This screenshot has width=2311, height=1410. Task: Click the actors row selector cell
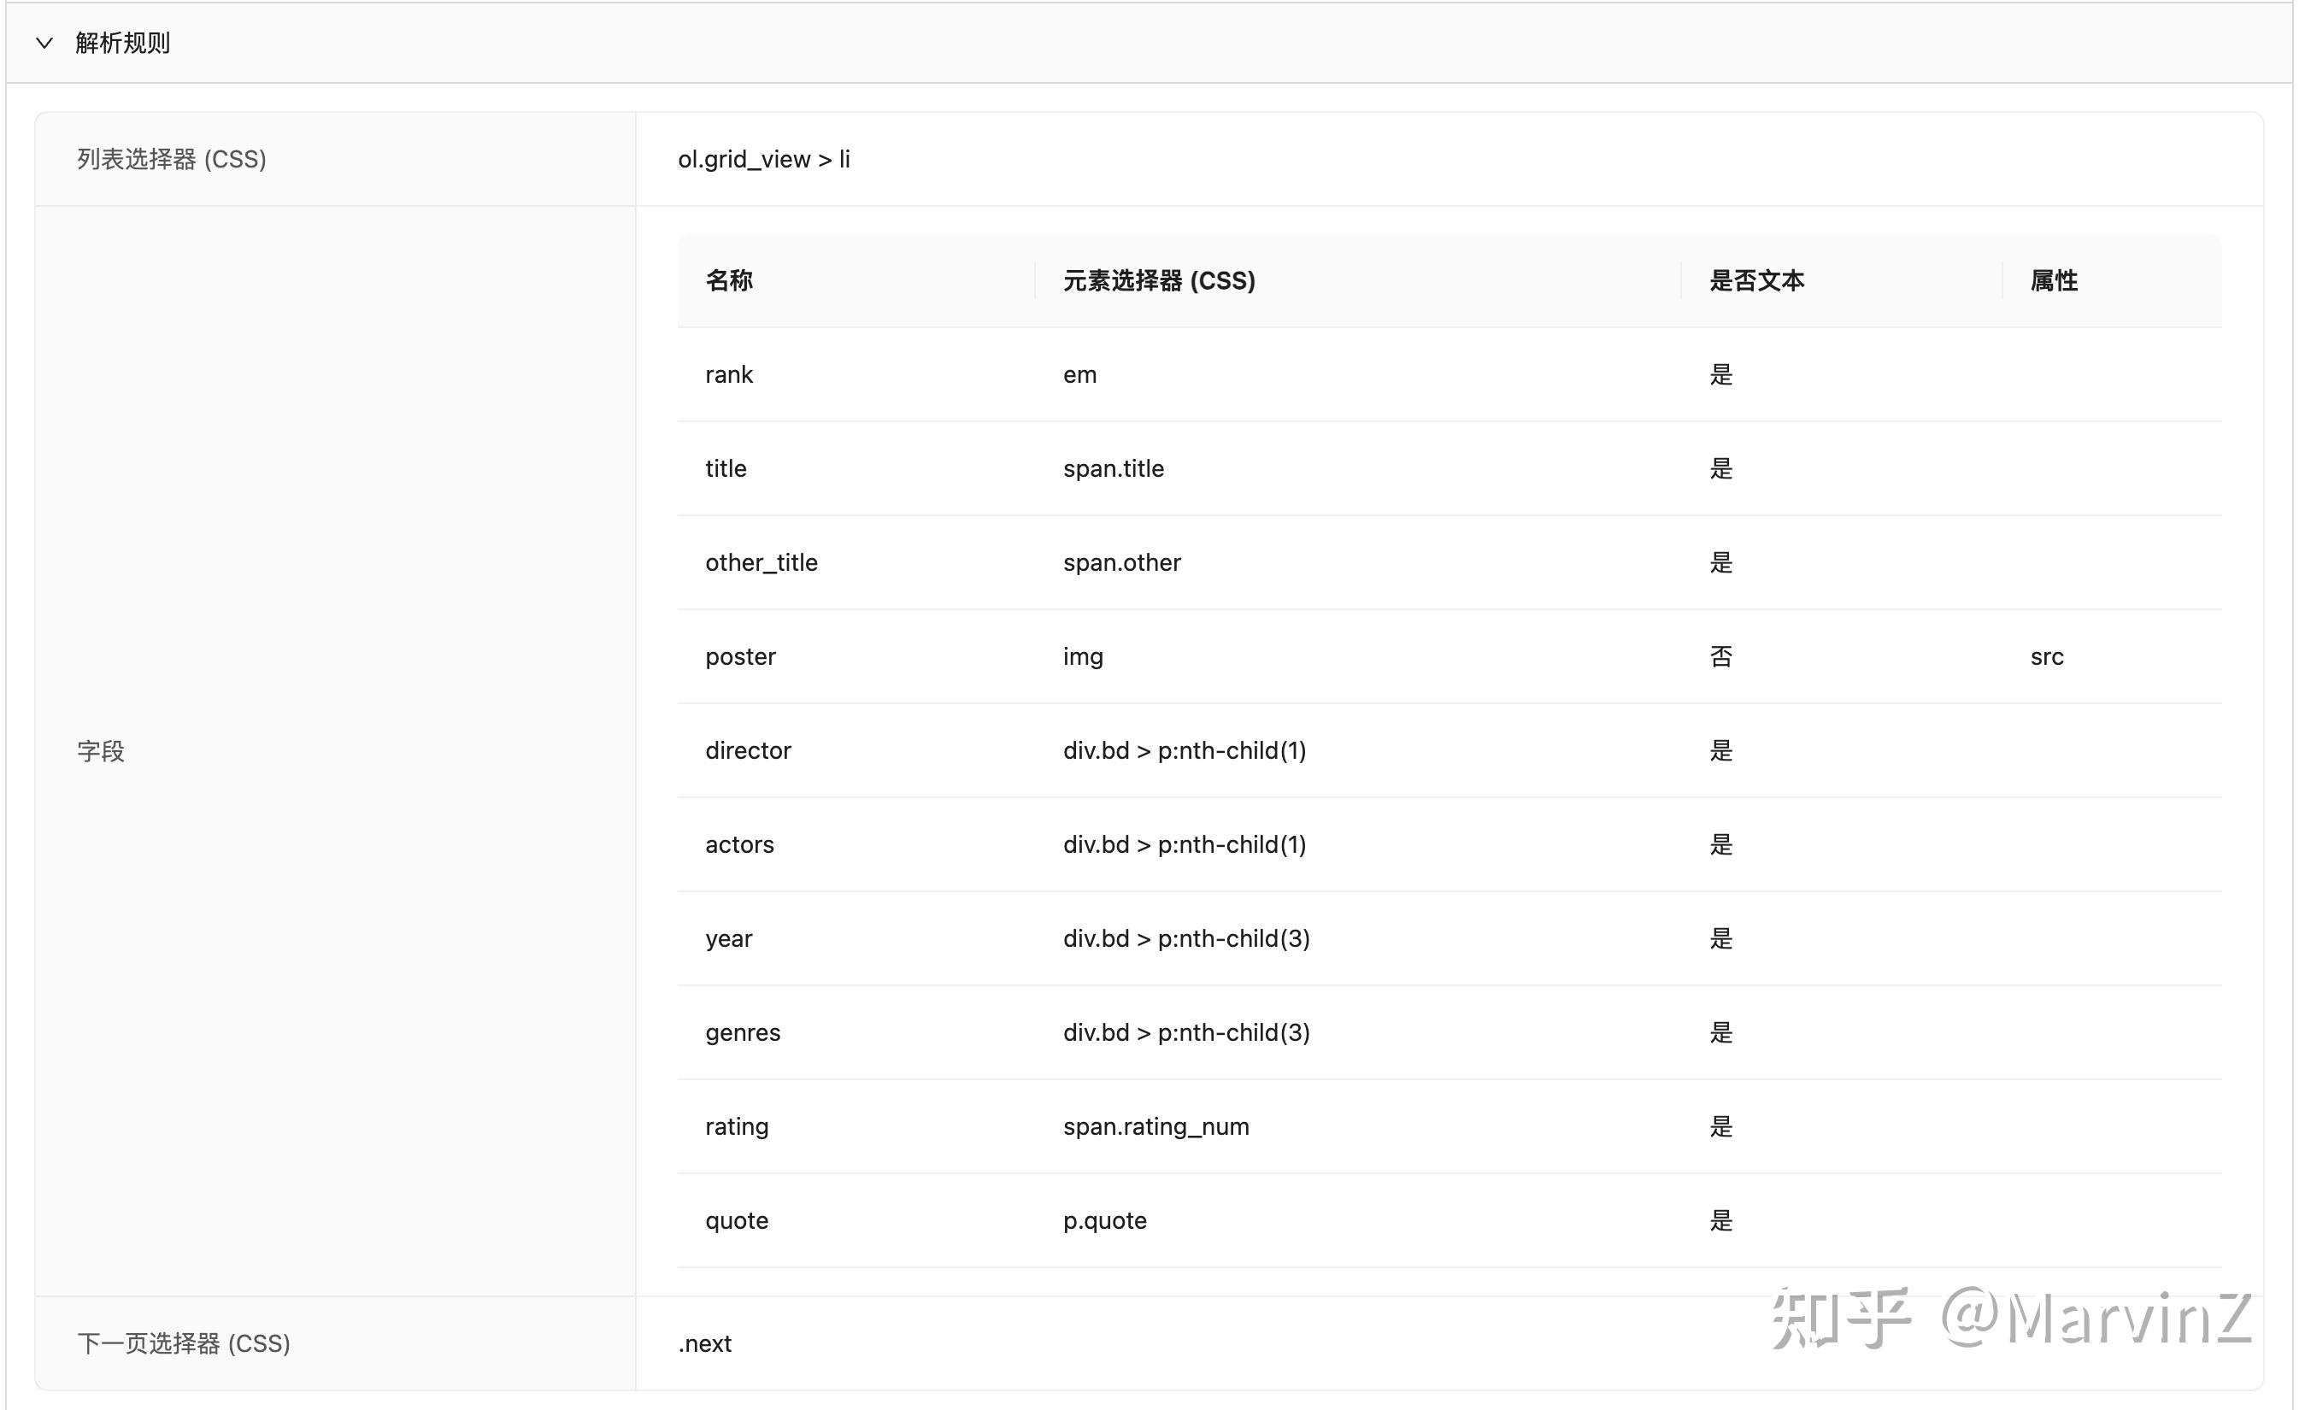point(1185,843)
